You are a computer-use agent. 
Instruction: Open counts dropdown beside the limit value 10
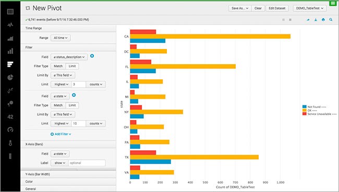96,124
